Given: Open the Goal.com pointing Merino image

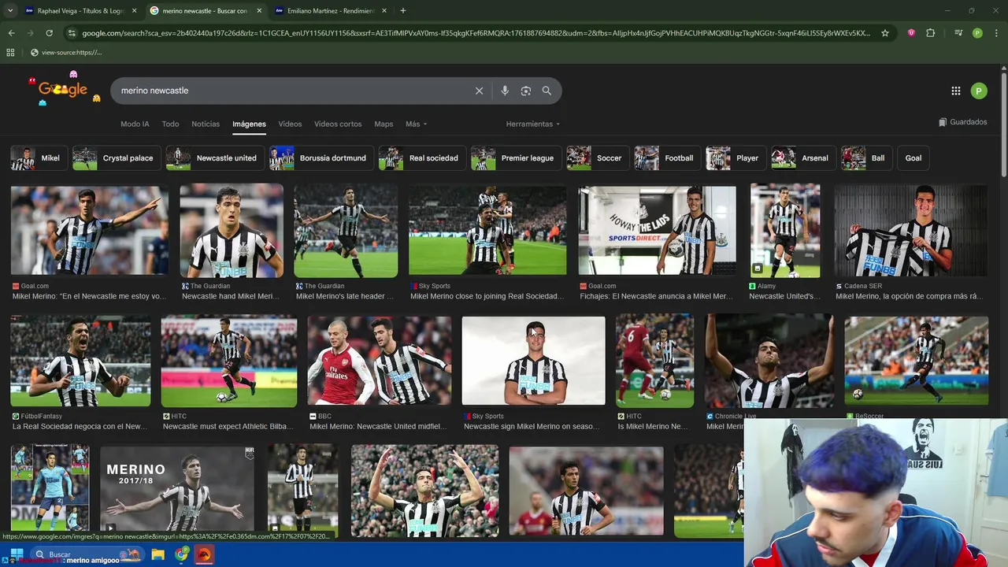Looking at the screenshot, I should pos(89,230).
